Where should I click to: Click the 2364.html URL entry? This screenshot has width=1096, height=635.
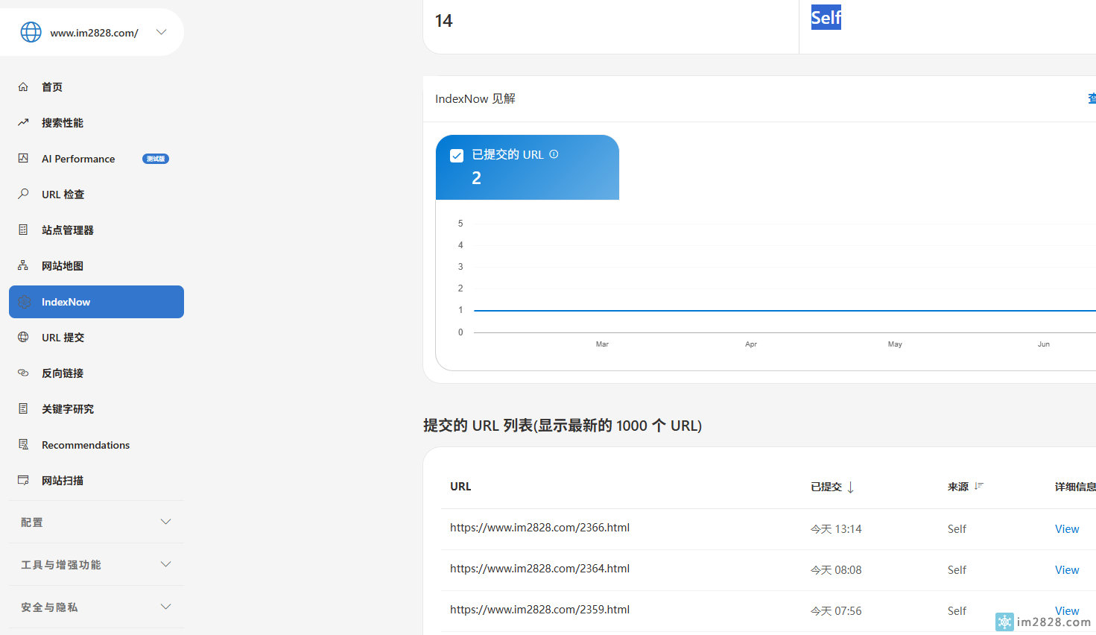point(539,569)
